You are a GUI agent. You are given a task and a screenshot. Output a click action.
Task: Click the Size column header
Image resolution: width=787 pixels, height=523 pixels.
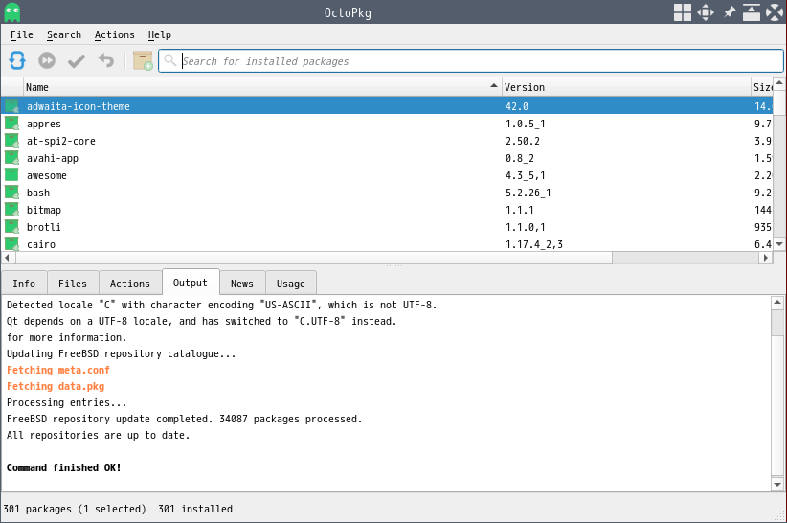[762, 87]
